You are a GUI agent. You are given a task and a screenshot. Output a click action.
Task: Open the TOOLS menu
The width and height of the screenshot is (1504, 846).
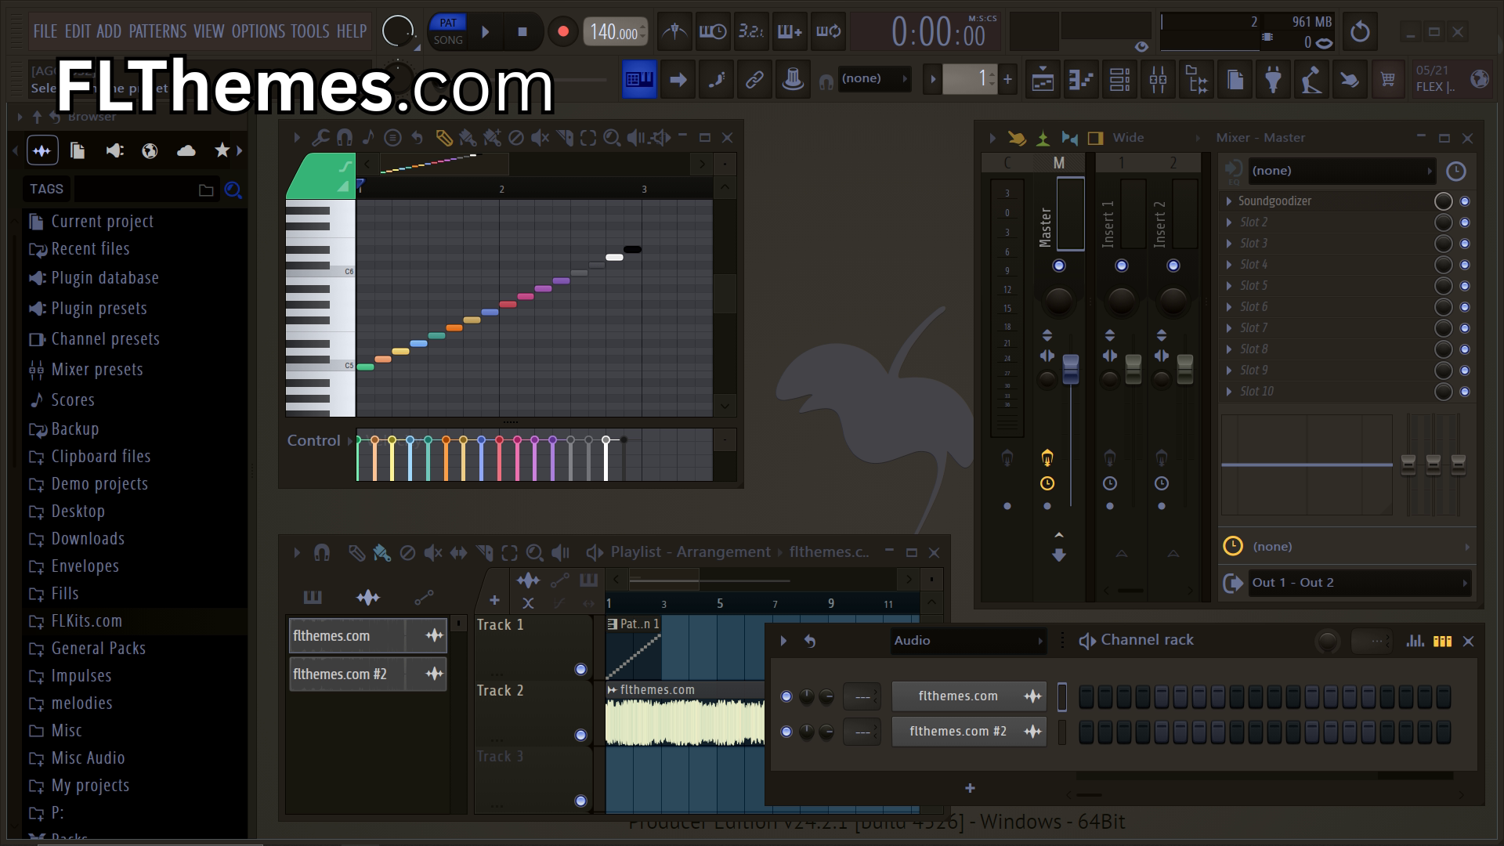point(310,31)
